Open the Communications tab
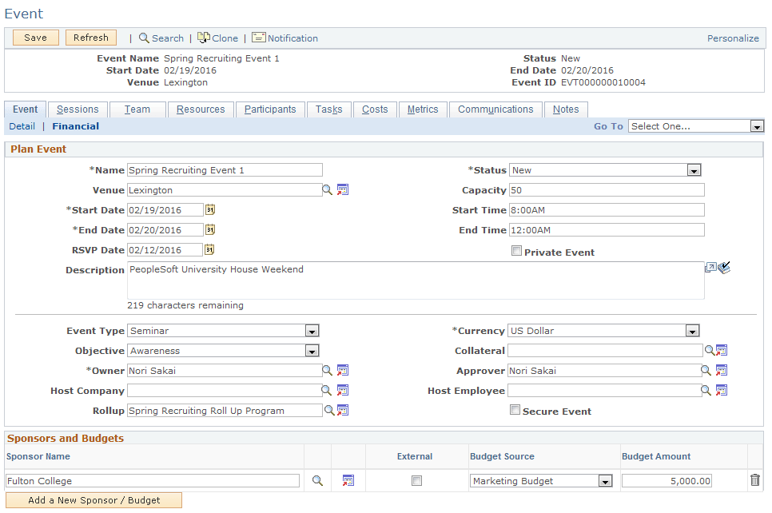The image size is (772, 513). (x=495, y=109)
